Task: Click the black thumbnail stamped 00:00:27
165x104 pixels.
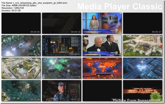Action: [x=143, y=23]
